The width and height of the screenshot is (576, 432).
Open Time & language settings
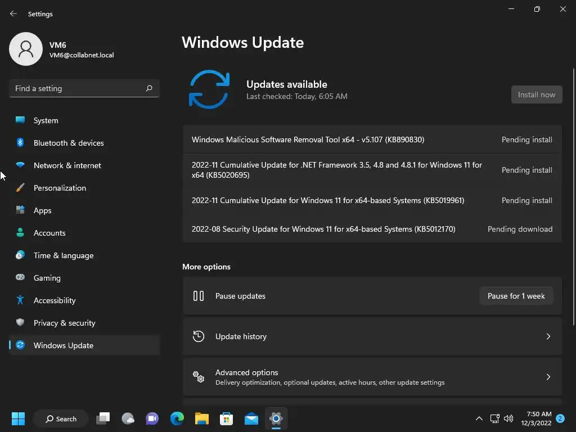click(84, 255)
